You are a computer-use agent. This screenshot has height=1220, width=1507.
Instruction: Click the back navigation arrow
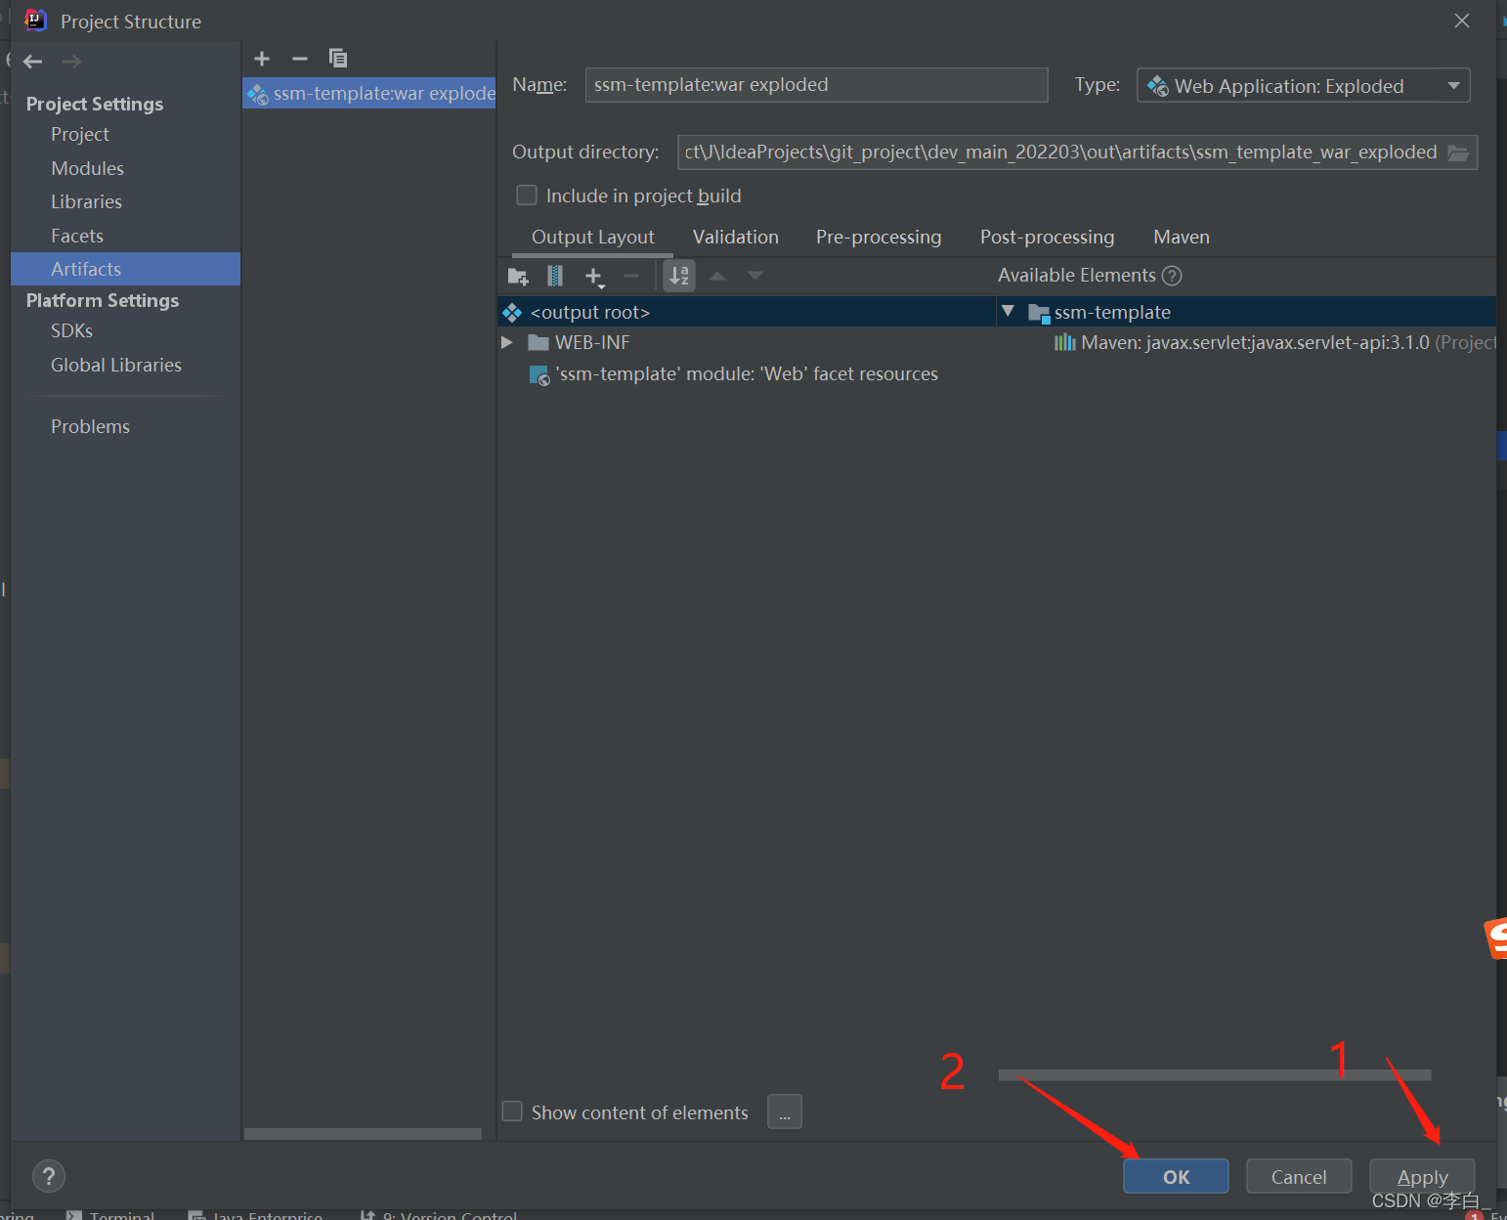[x=32, y=62]
